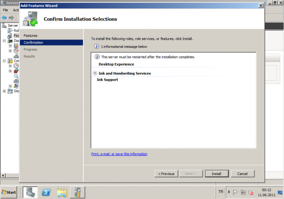This screenshot has height=199, width=284.
Task: Collapse the Diagnostics node in the Server Manager tree
Action: pyautogui.click(x=4, y=41)
